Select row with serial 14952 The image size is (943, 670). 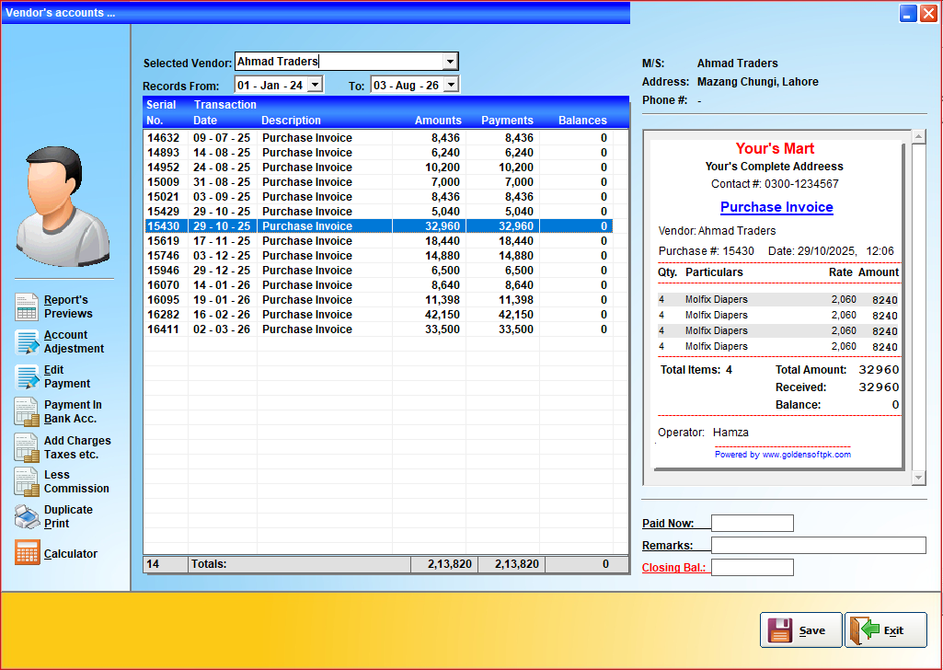pyautogui.click(x=378, y=167)
